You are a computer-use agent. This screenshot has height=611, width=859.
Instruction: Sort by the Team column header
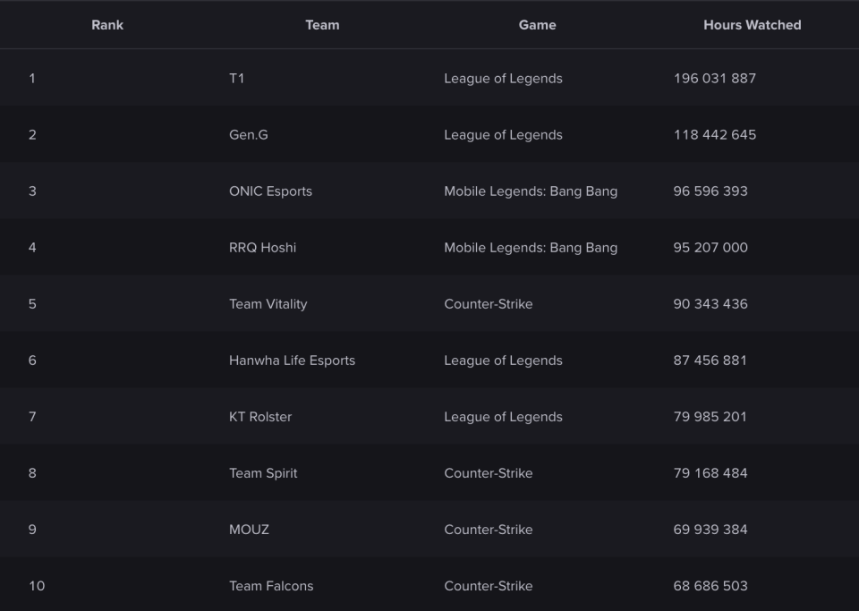click(322, 25)
